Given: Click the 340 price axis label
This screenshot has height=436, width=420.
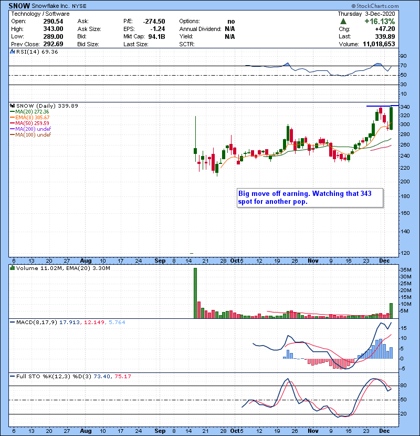Looking at the screenshot, I should 405,107.
